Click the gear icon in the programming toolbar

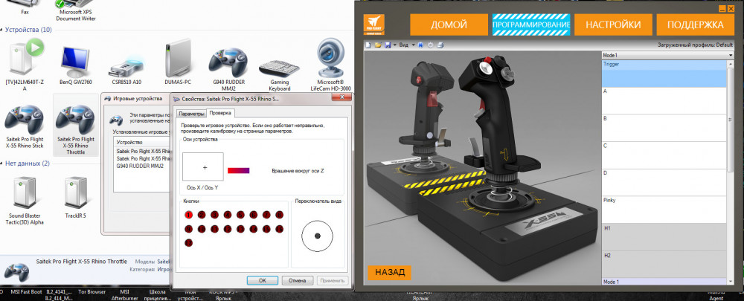click(x=430, y=45)
